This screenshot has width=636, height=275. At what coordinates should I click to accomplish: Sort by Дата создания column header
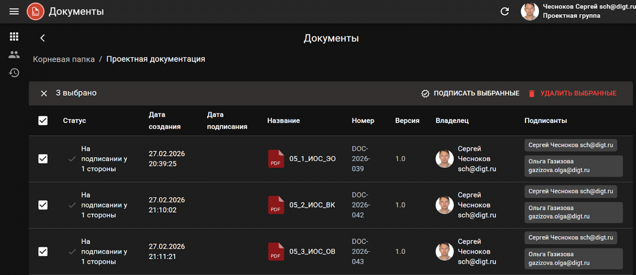[x=164, y=121]
